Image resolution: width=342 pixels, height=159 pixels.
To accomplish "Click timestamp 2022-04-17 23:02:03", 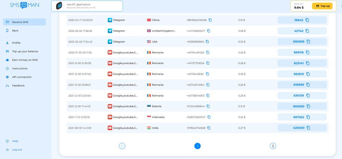I will coord(80,20).
